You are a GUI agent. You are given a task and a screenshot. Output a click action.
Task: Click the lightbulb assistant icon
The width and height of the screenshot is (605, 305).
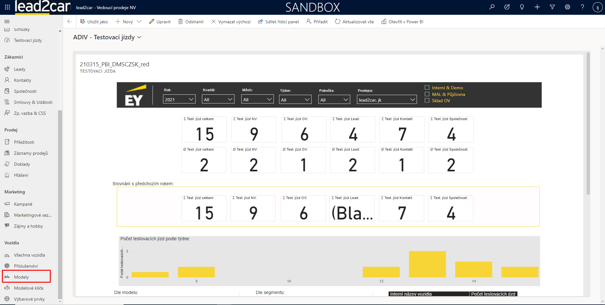(522, 7)
